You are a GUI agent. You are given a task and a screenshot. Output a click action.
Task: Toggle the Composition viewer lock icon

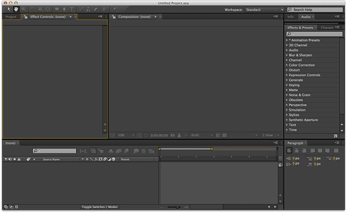pyautogui.click(x=114, y=17)
